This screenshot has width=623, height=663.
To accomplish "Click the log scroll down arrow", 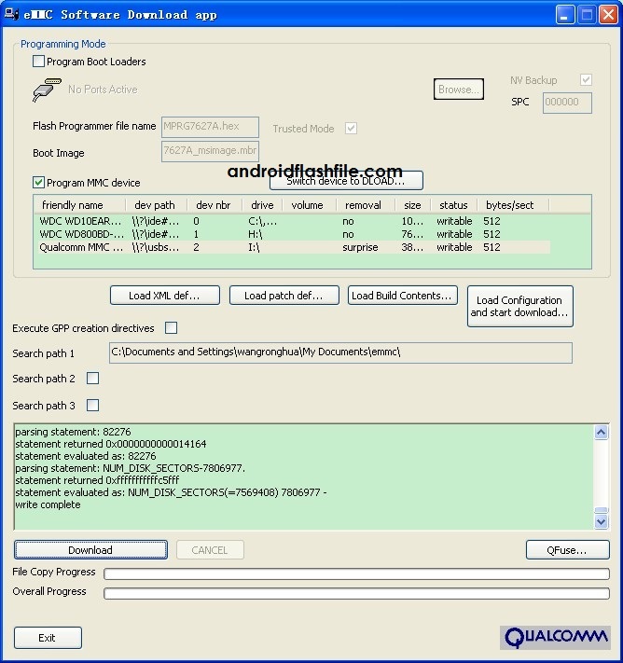I will (601, 522).
